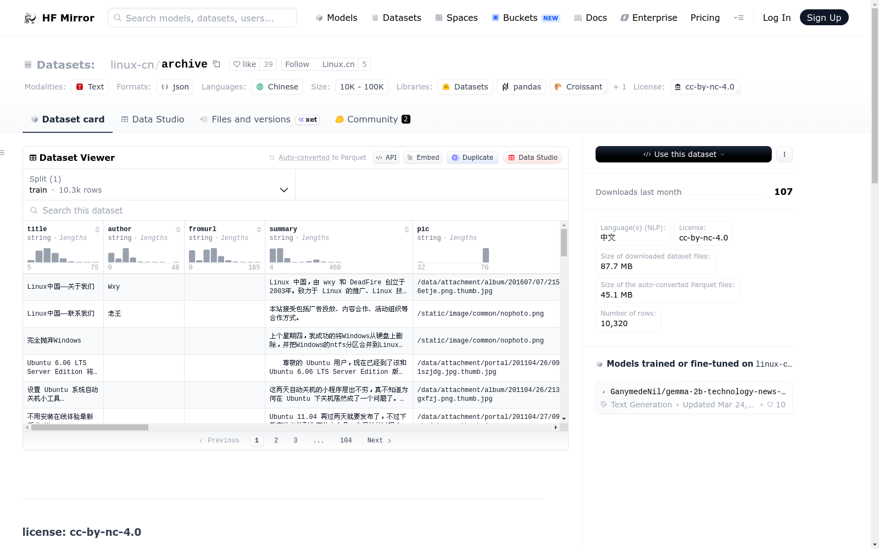Open Docs in the top navigation

[591, 18]
